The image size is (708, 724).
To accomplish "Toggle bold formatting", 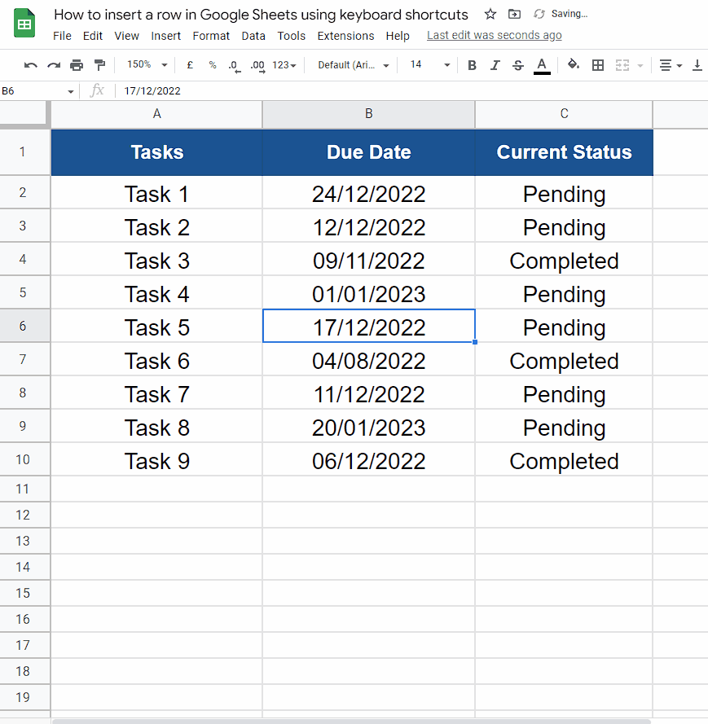I will click(472, 65).
